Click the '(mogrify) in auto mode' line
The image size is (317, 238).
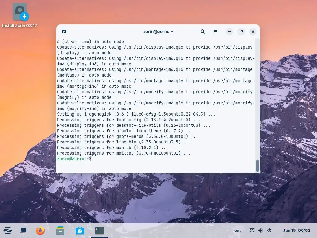click(84, 97)
